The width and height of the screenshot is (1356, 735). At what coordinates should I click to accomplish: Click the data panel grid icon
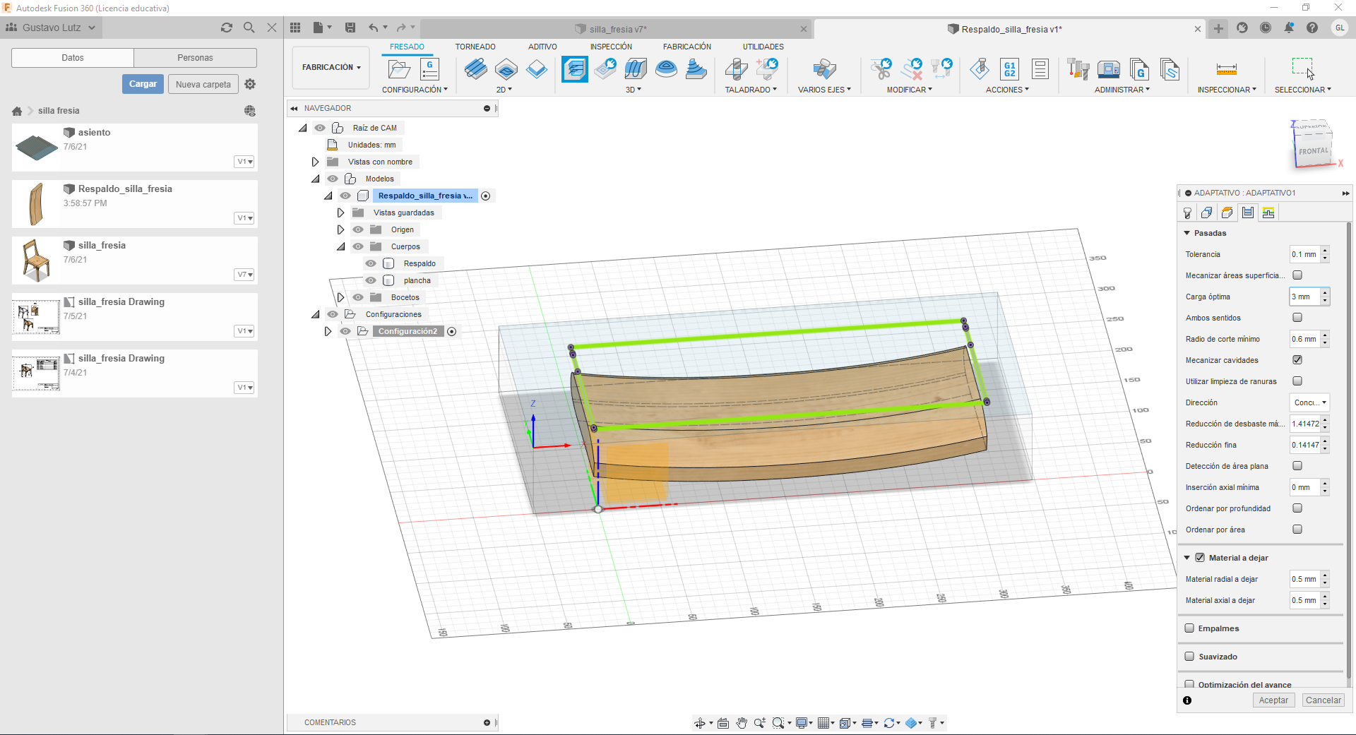coord(295,28)
